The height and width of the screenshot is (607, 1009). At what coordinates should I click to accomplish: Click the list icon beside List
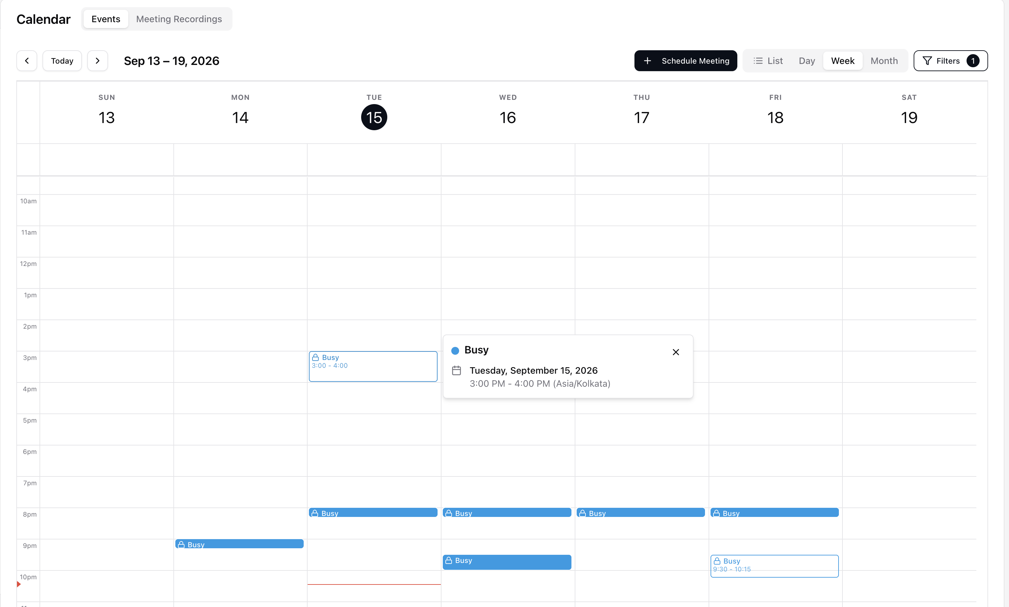[758, 60]
